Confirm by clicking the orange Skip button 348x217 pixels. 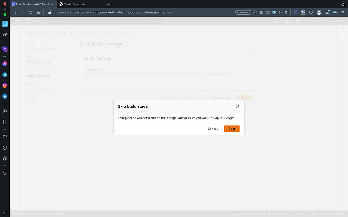tap(232, 129)
